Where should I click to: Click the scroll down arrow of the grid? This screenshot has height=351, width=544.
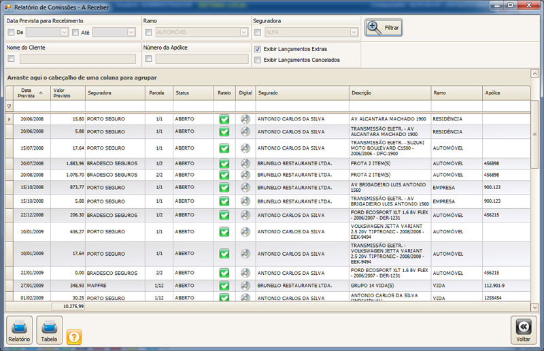(x=534, y=307)
